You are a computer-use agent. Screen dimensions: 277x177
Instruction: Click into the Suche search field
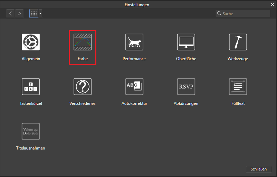(245, 14)
